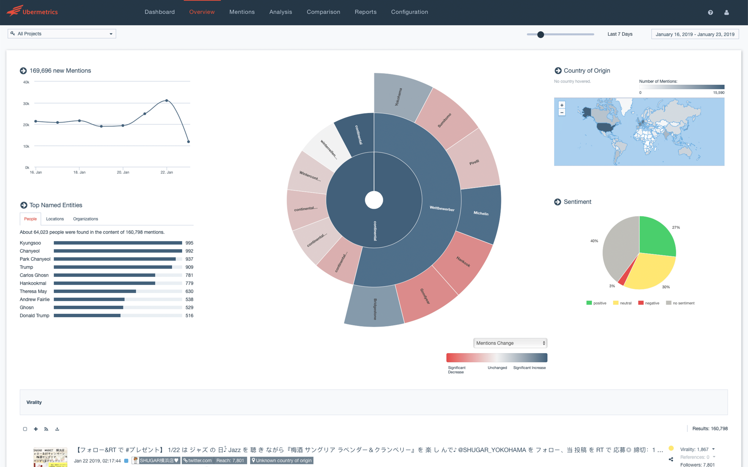Open the All Projects dropdown

coord(62,34)
